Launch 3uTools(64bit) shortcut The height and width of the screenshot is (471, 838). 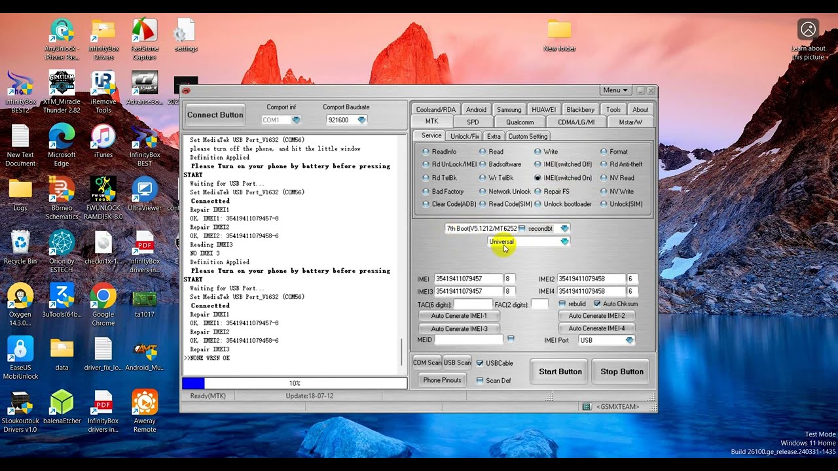click(x=62, y=300)
